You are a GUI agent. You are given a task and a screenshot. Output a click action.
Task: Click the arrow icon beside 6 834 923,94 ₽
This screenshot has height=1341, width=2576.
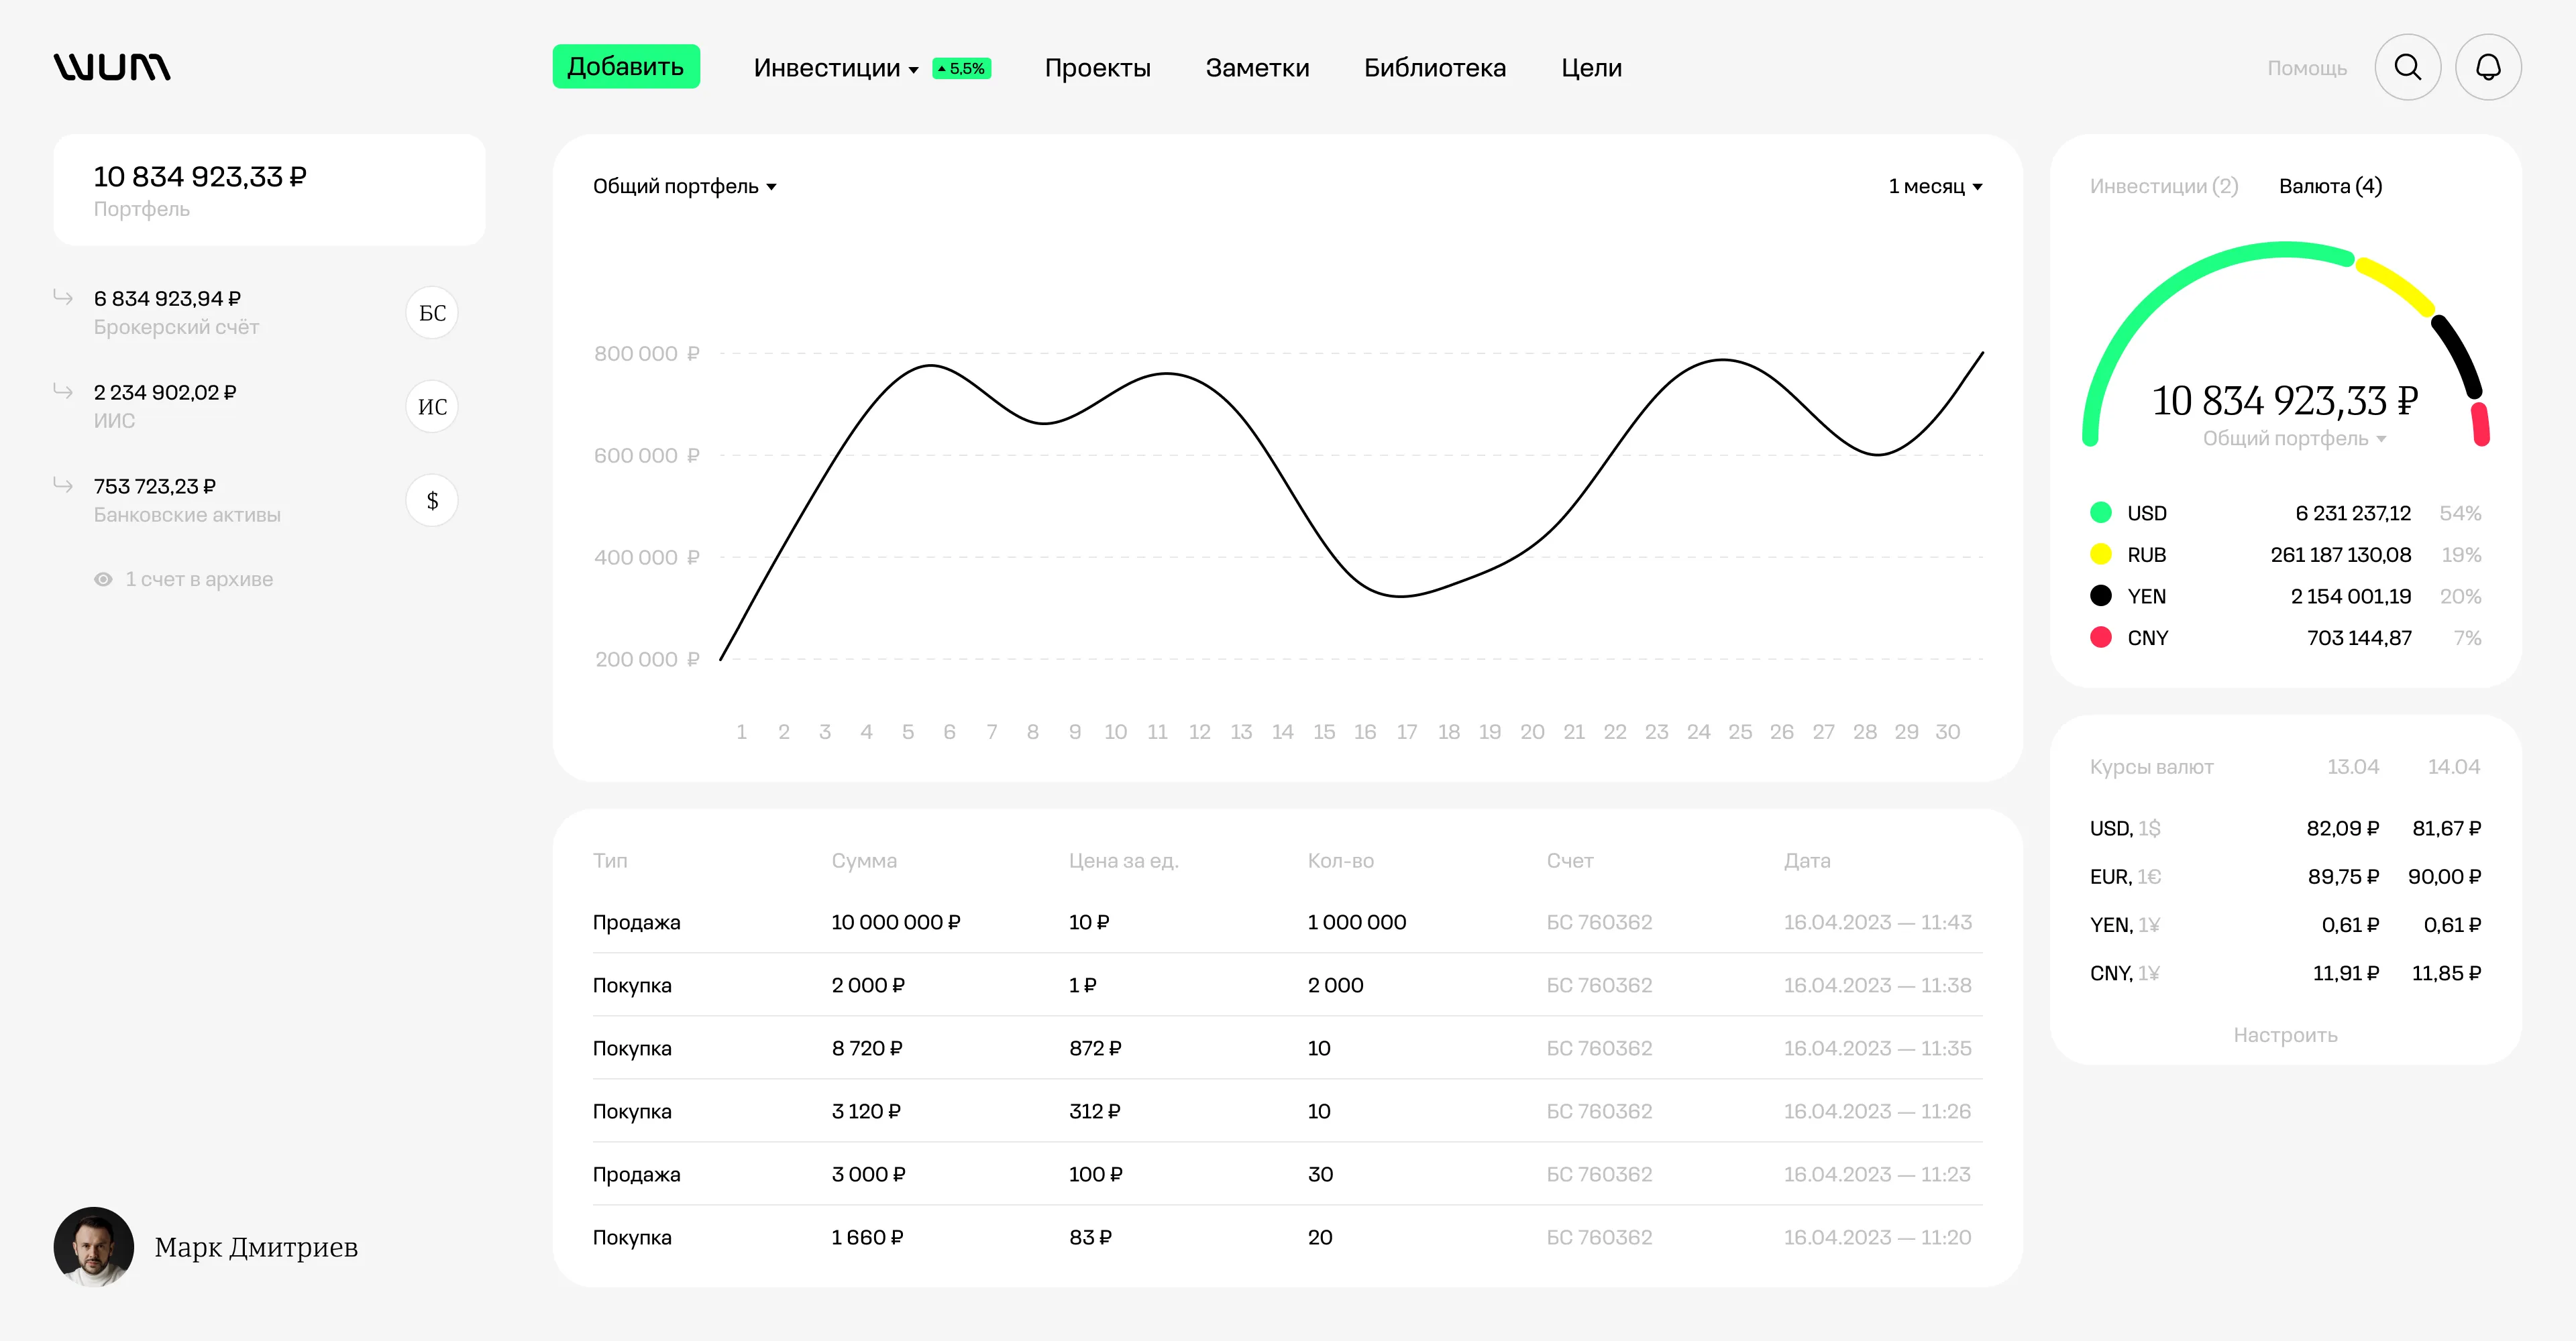63,297
